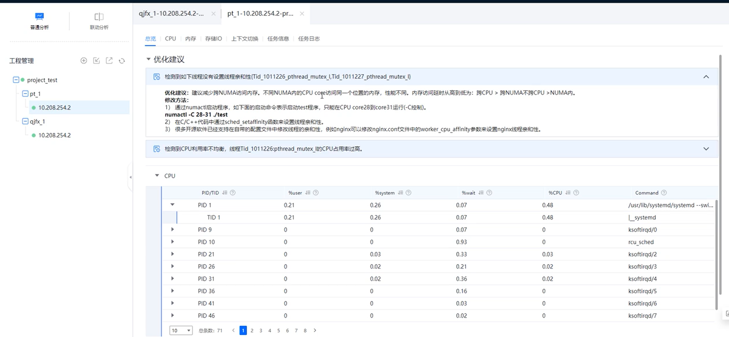Click the PID 31 row label
The width and height of the screenshot is (729, 337).
(206, 279)
